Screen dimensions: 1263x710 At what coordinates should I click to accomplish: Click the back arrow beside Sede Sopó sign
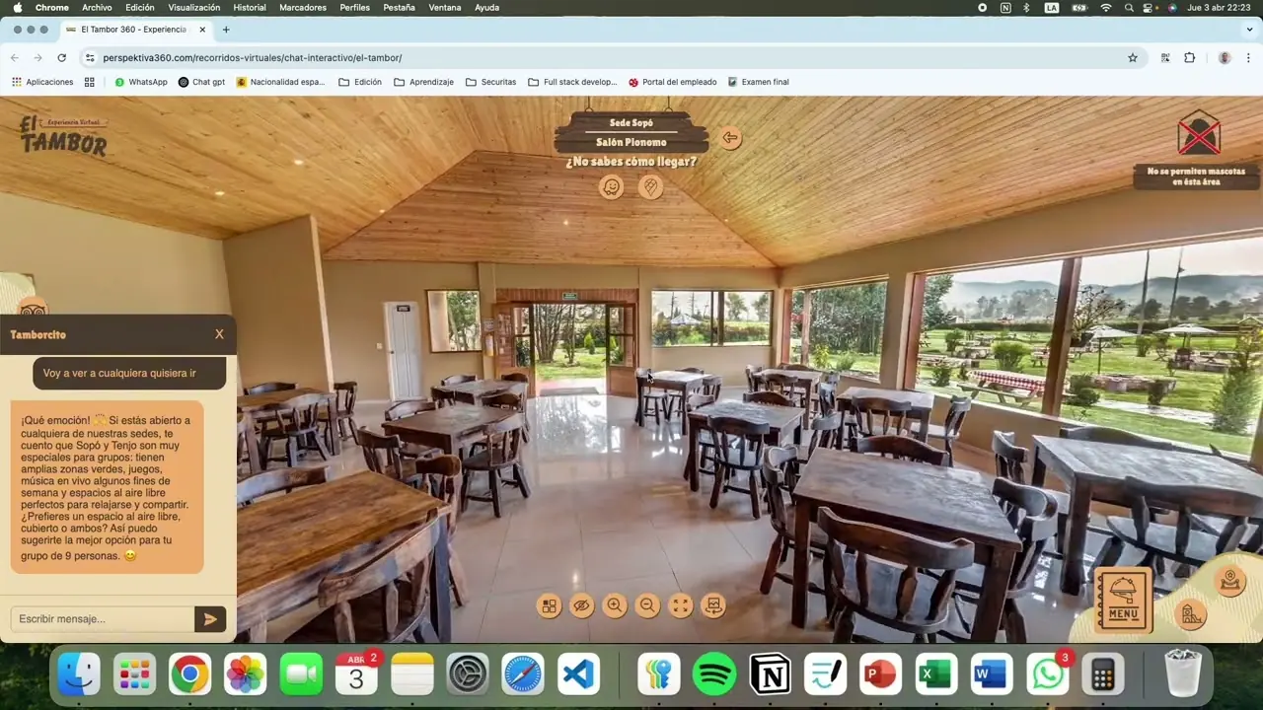pos(730,138)
